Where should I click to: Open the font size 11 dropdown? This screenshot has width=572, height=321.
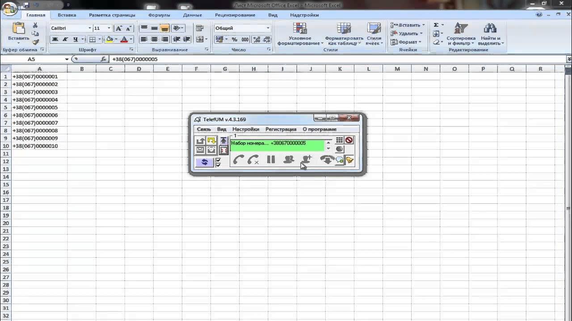[109, 28]
